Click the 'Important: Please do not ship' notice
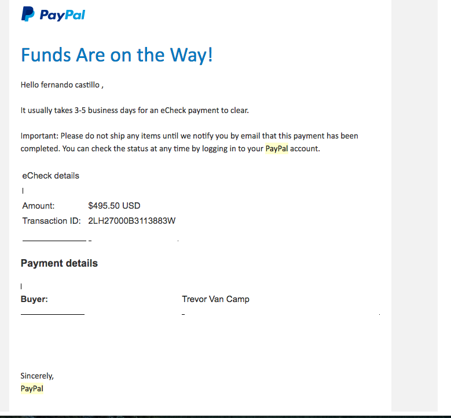451x418 pixels. pyautogui.click(x=189, y=142)
